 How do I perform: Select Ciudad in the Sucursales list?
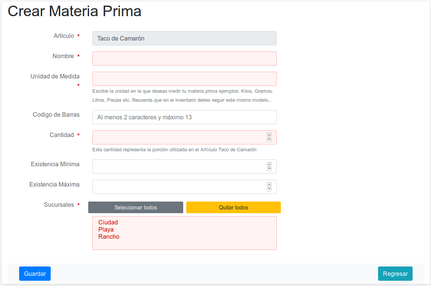(x=108, y=223)
